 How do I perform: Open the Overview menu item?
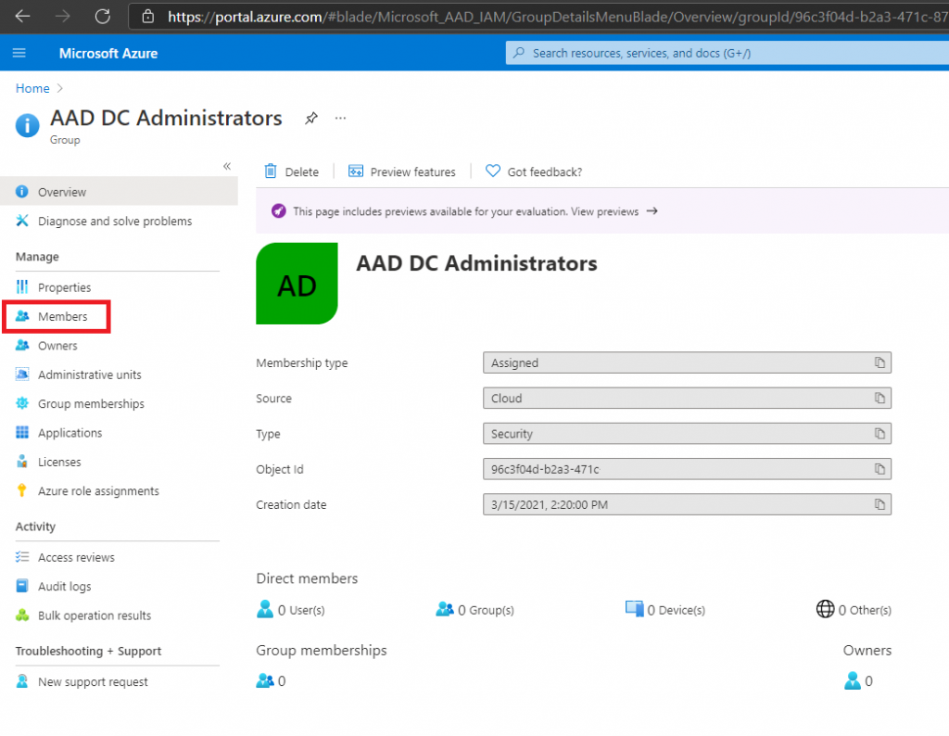[x=119, y=192]
